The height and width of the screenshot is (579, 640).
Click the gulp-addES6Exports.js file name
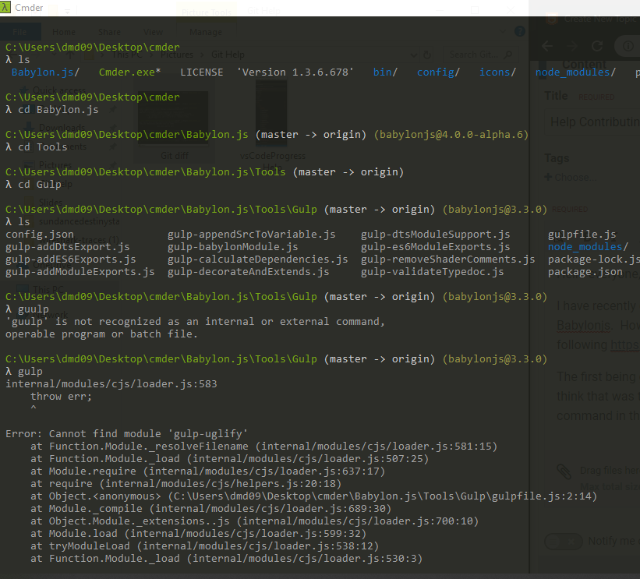click(x=71, y=259)
